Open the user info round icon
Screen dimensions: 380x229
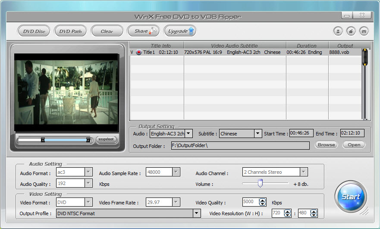[338, 31]
